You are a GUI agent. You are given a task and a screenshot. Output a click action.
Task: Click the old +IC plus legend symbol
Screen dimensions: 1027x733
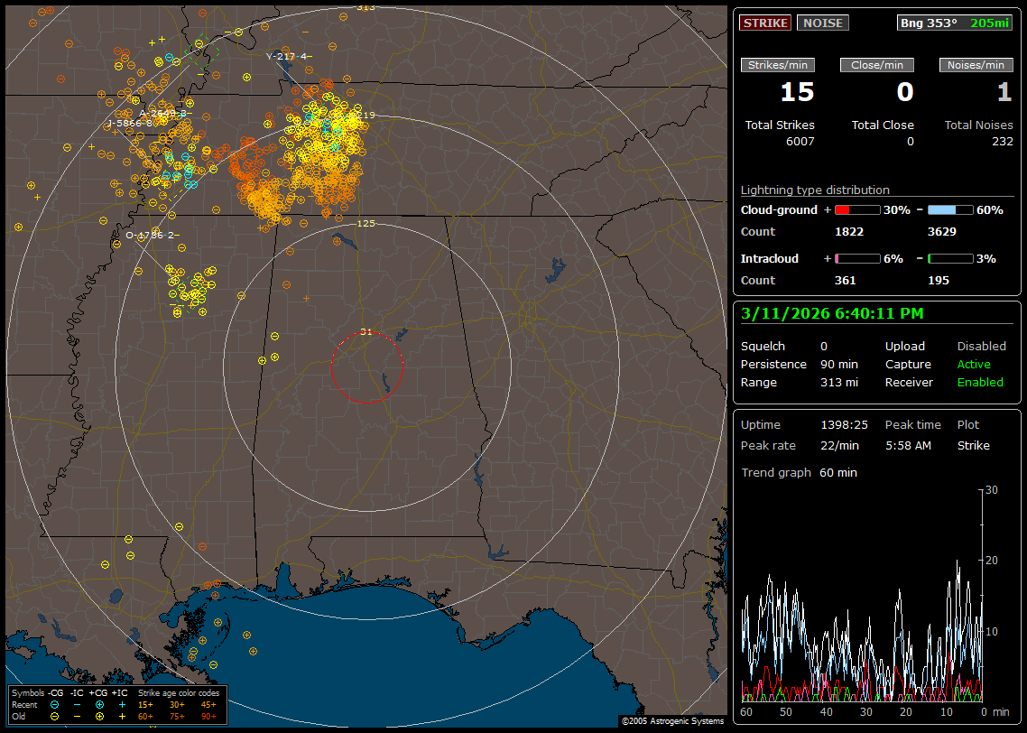click(122, 716)
